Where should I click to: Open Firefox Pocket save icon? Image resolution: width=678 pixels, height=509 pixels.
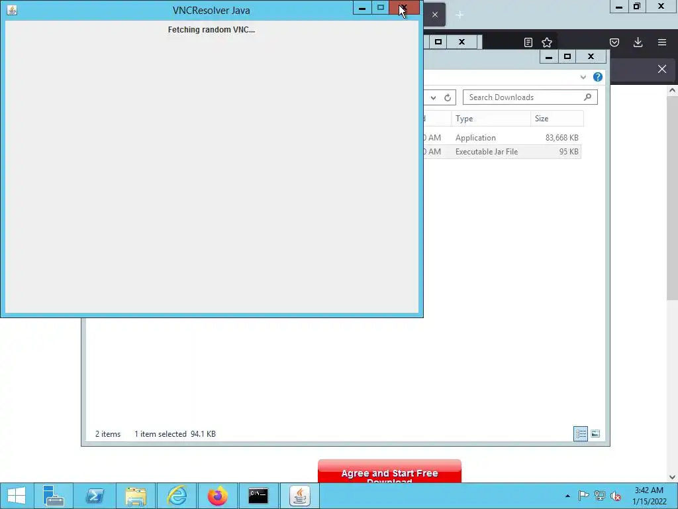(614, 42)
